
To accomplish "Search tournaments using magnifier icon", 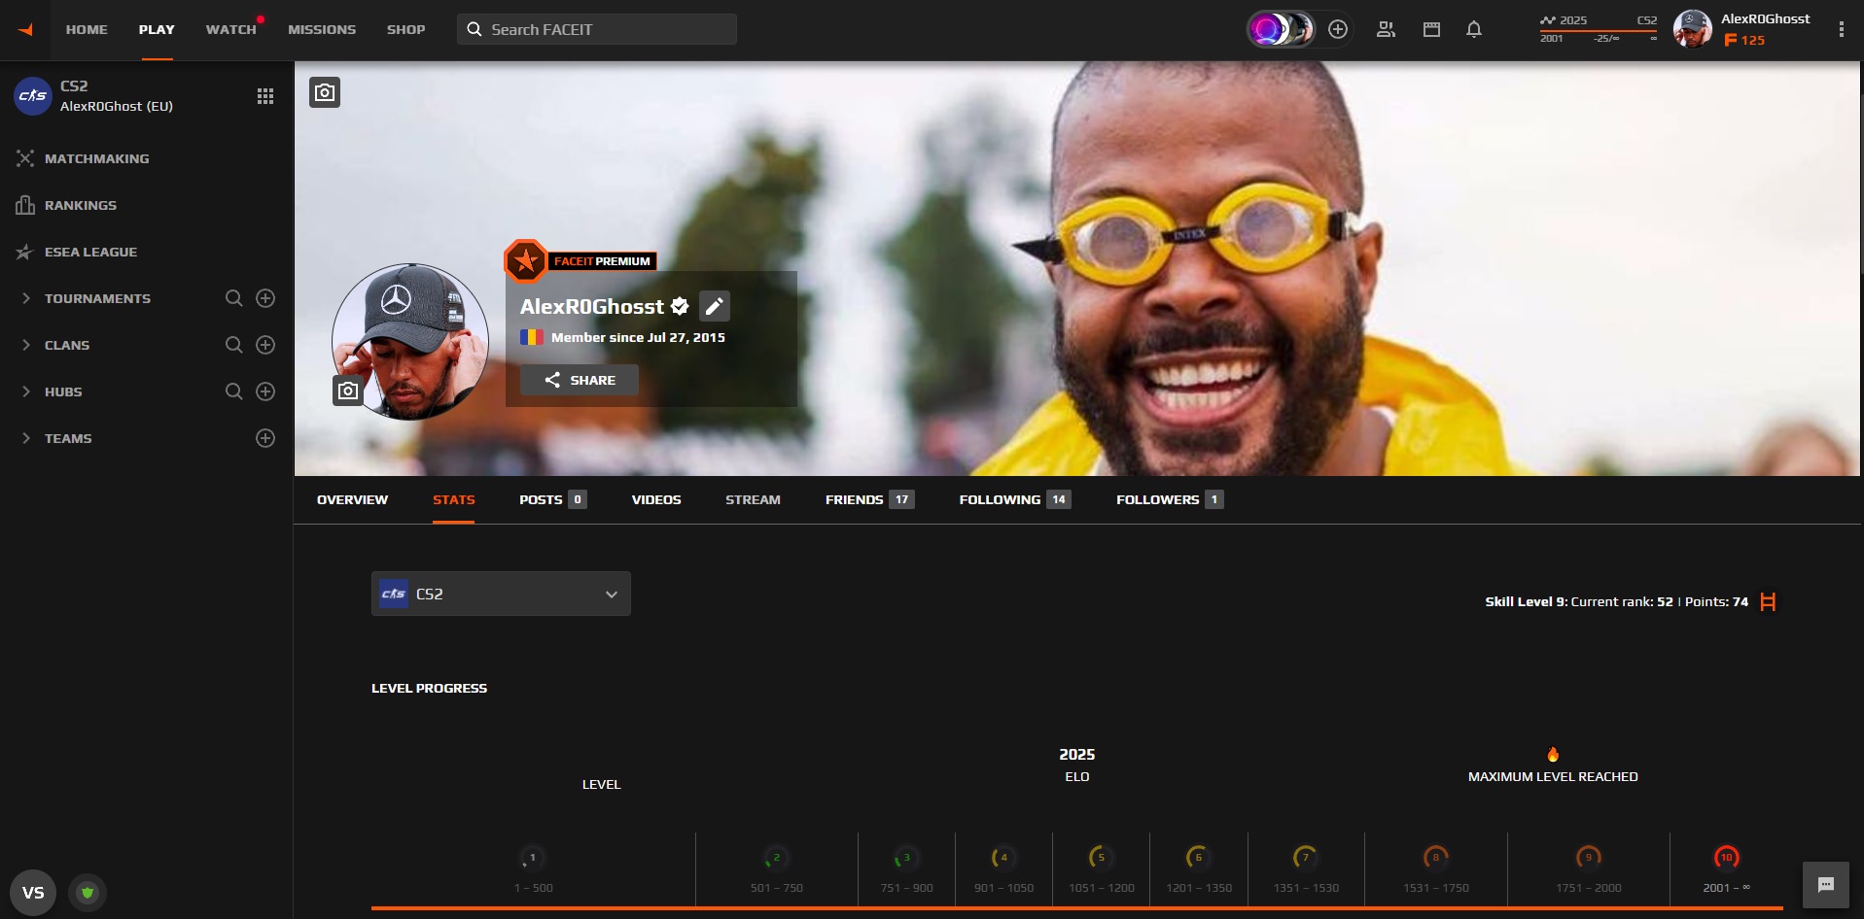I will tap(234, 298).
